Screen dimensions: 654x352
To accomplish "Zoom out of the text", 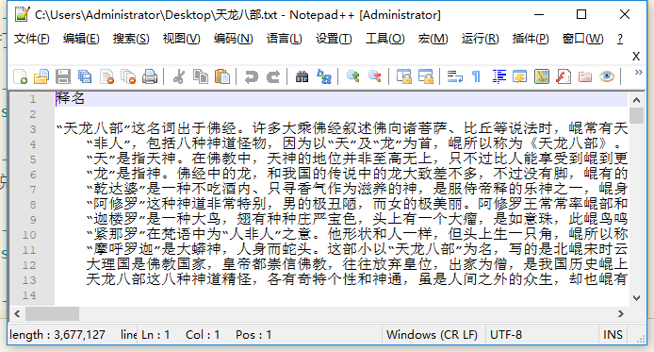I will (374, 76).
